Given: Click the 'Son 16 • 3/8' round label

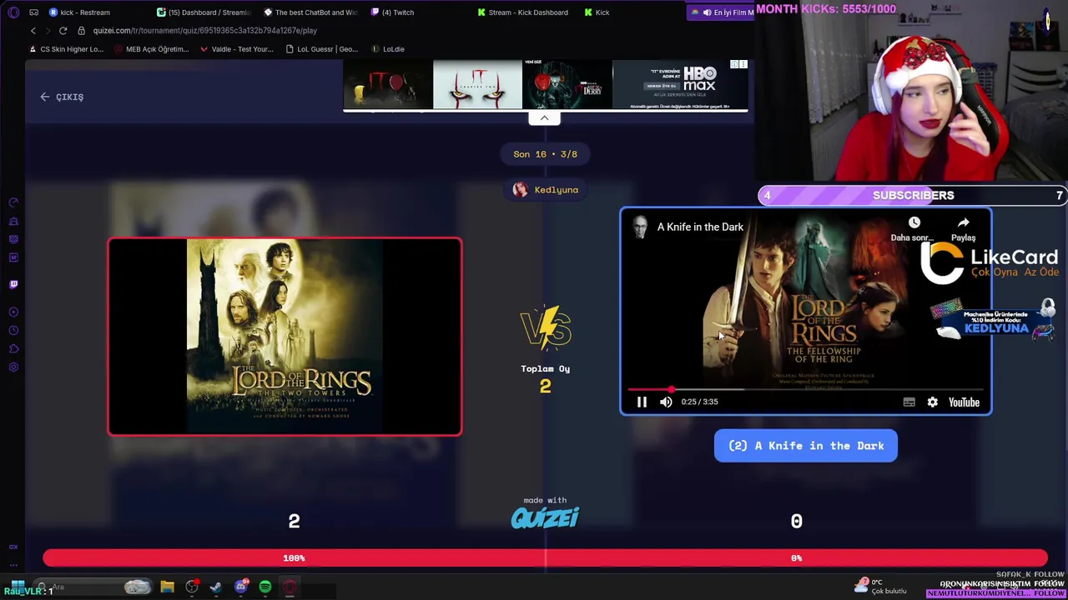Looking at the screenshot, I should (x=545, y=154).
